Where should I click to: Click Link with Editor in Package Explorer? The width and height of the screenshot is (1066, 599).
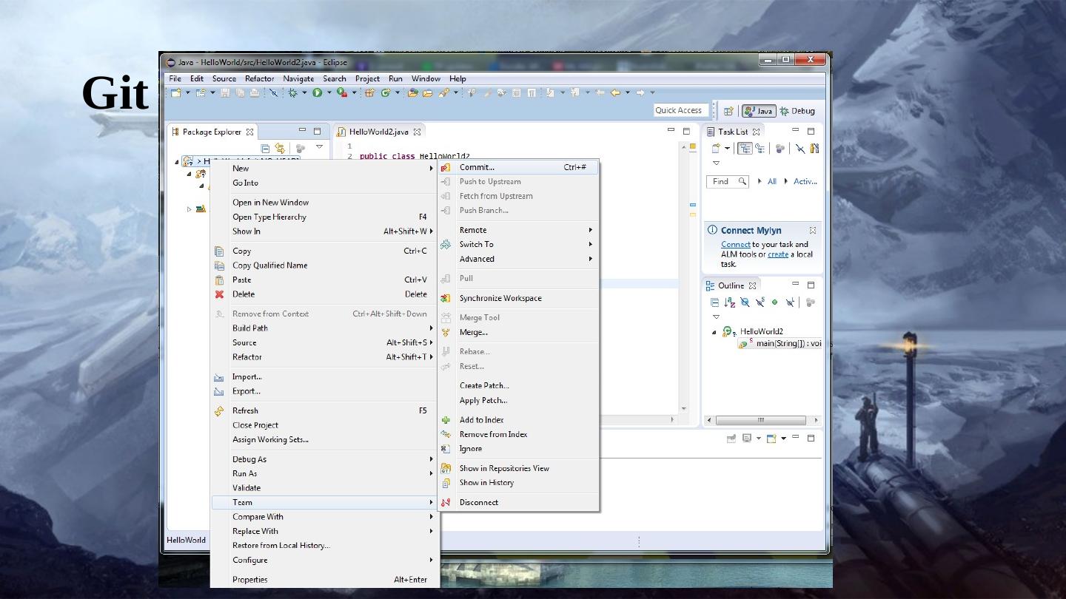280,149
